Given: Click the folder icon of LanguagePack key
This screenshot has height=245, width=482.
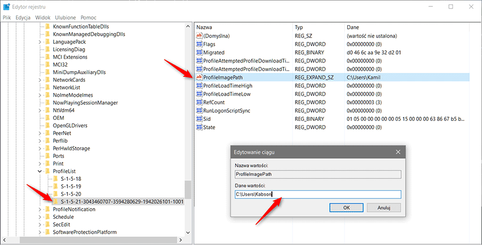Looking at the screenshot, I should (47, 42).
